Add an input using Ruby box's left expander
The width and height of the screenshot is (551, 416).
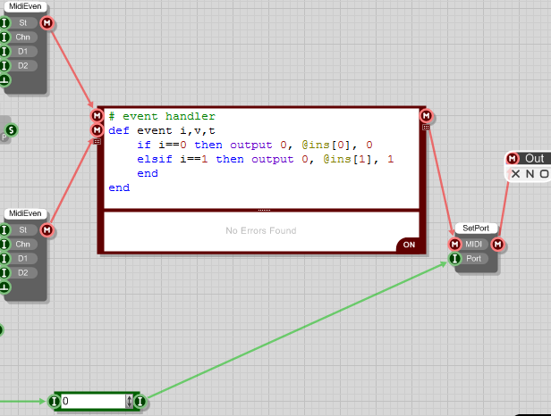click(97, 141)
